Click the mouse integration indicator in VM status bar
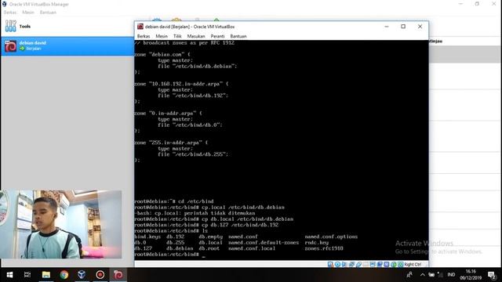502x282 pixels. point(394,265)
